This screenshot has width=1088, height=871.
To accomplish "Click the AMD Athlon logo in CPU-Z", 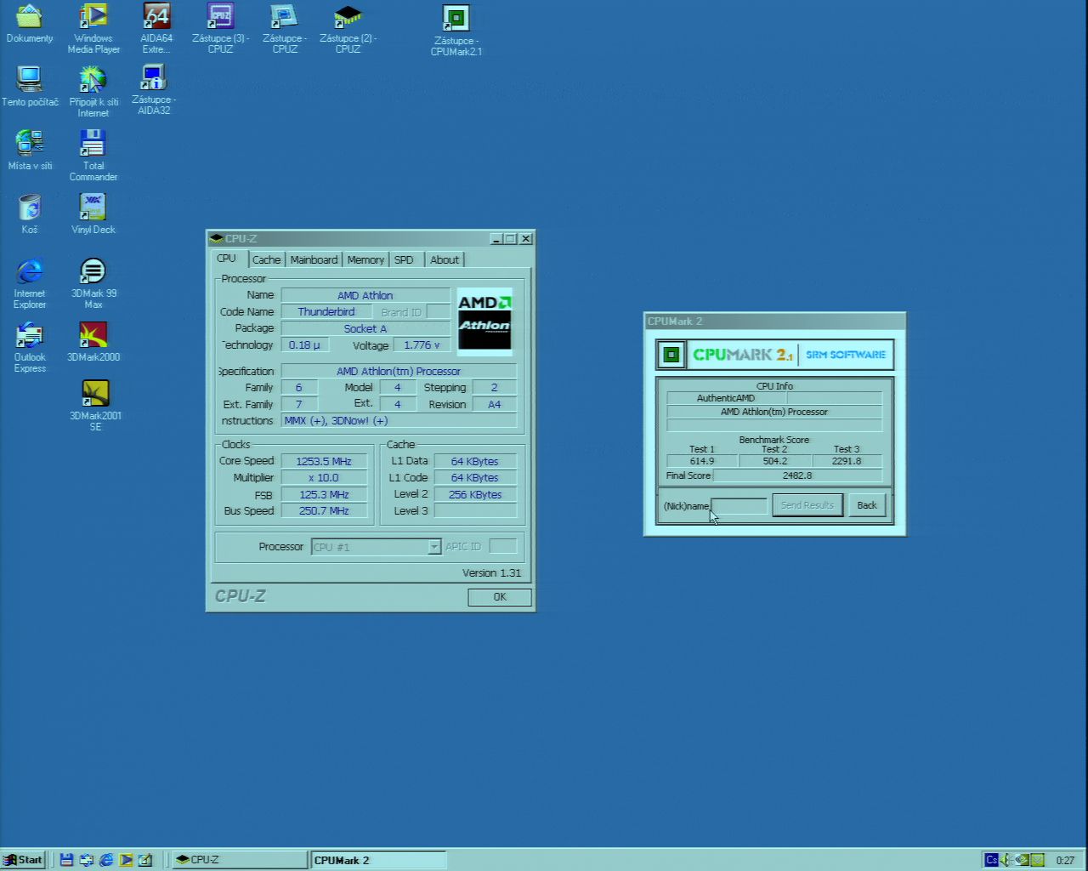I will 484,321.
